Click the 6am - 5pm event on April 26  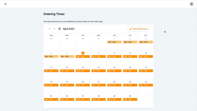(67, 99)
